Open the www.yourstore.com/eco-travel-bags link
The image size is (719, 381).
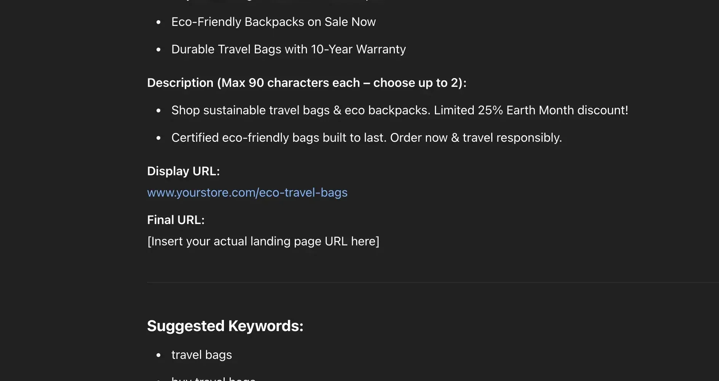[247, 193]
